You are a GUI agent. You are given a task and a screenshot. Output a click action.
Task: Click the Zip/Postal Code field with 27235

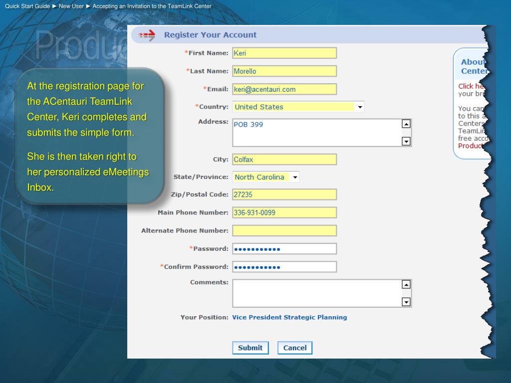(284, 194)
